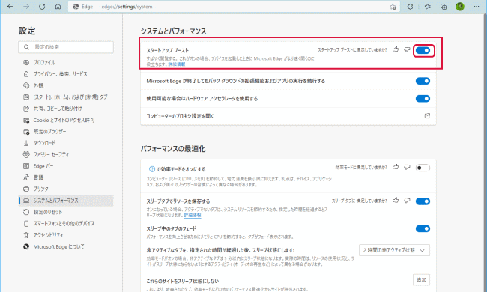Open 設定のリセット section
The image size is (487, 292).
tap(66, 212)
